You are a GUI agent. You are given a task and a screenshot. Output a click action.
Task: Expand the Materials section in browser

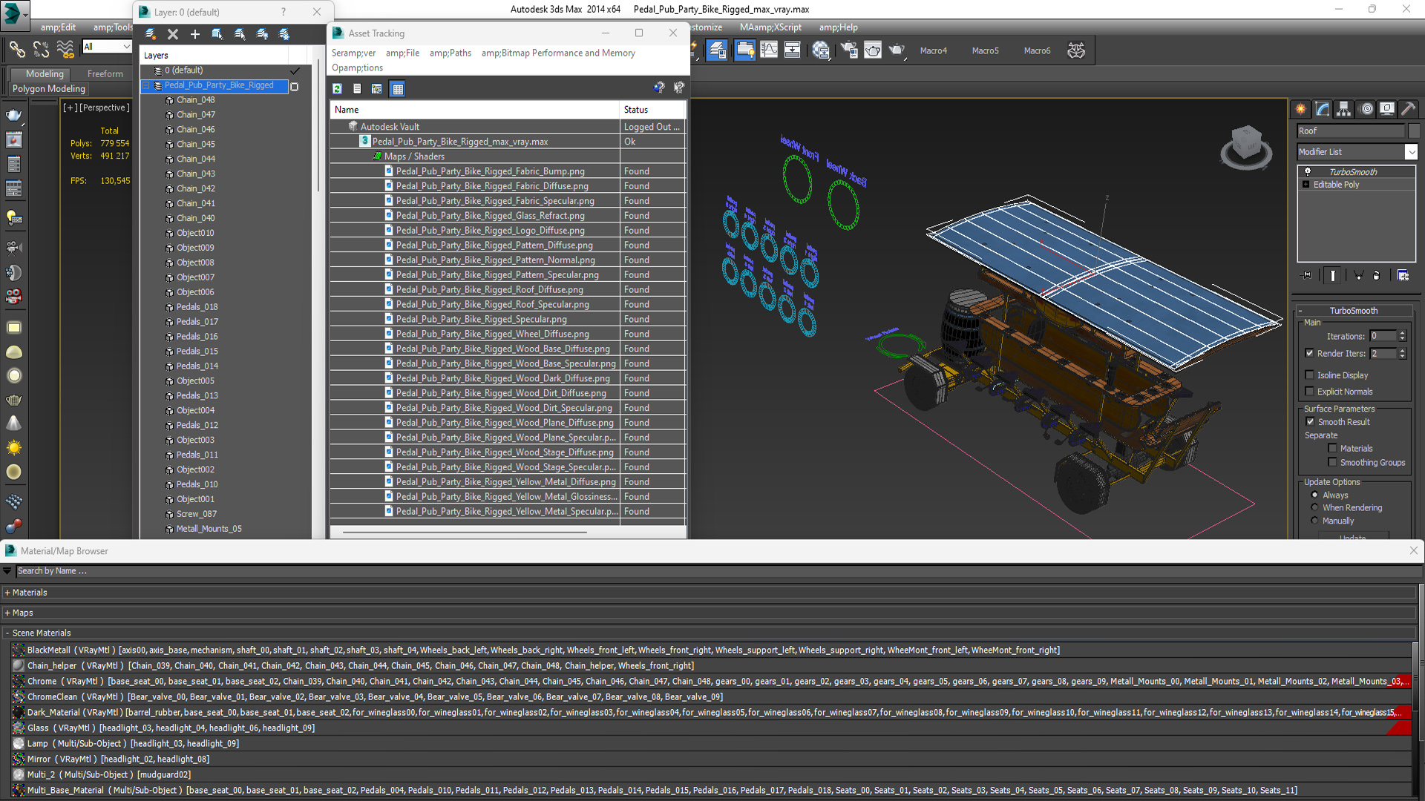[7, 593]
